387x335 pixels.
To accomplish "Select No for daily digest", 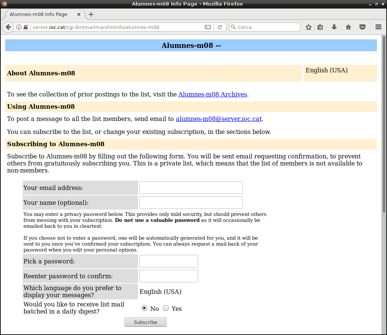I will (x=144, y=308).
